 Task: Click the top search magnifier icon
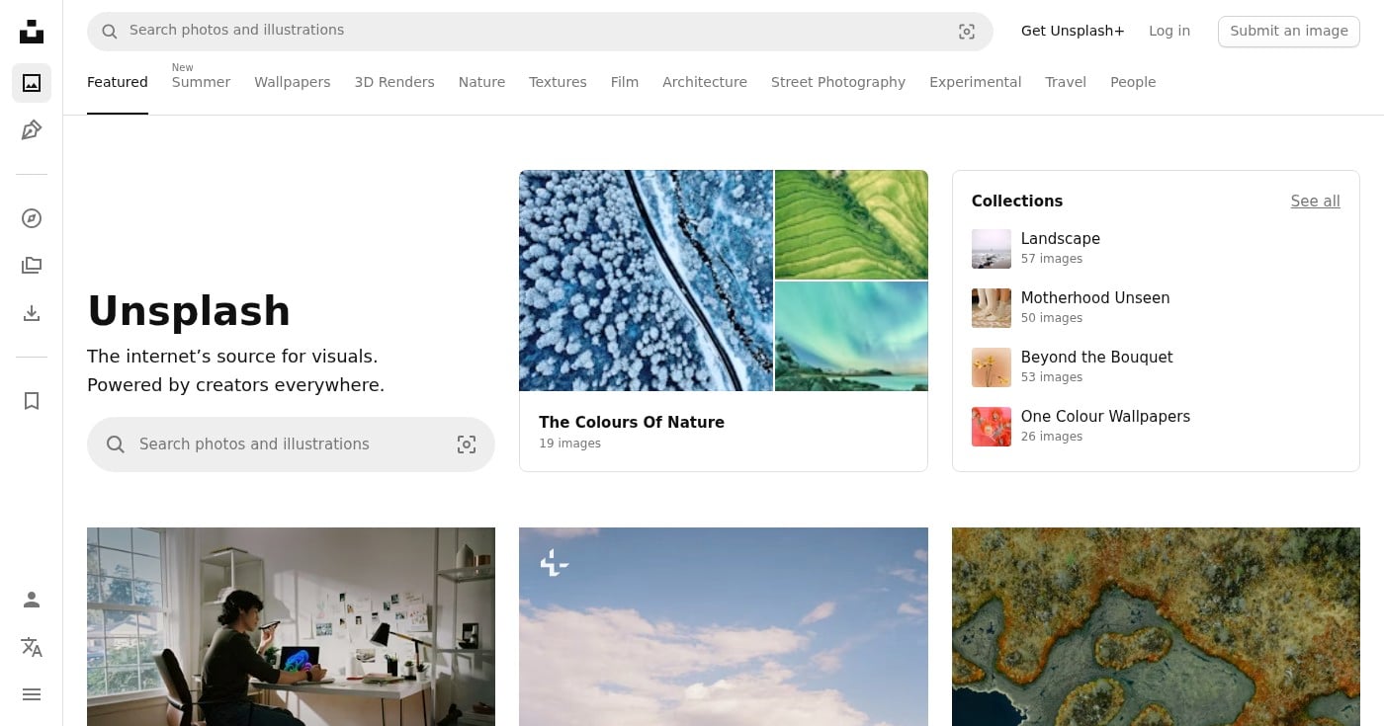(109, 32)
